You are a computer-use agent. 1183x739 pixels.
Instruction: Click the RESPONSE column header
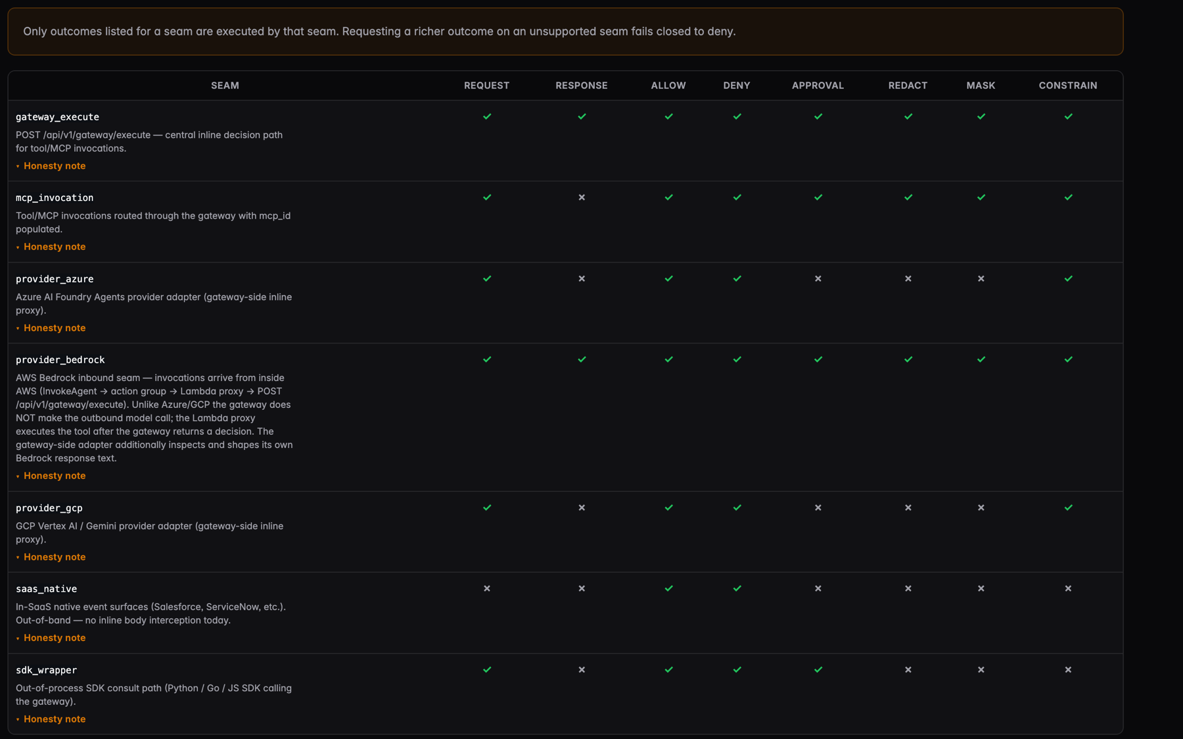582,86
